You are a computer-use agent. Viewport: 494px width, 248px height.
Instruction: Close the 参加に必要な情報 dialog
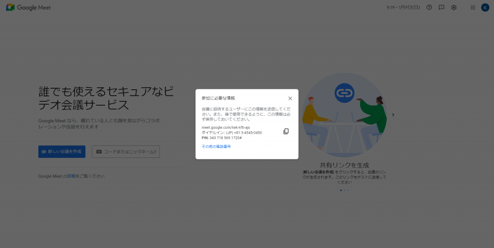(290, 98)
